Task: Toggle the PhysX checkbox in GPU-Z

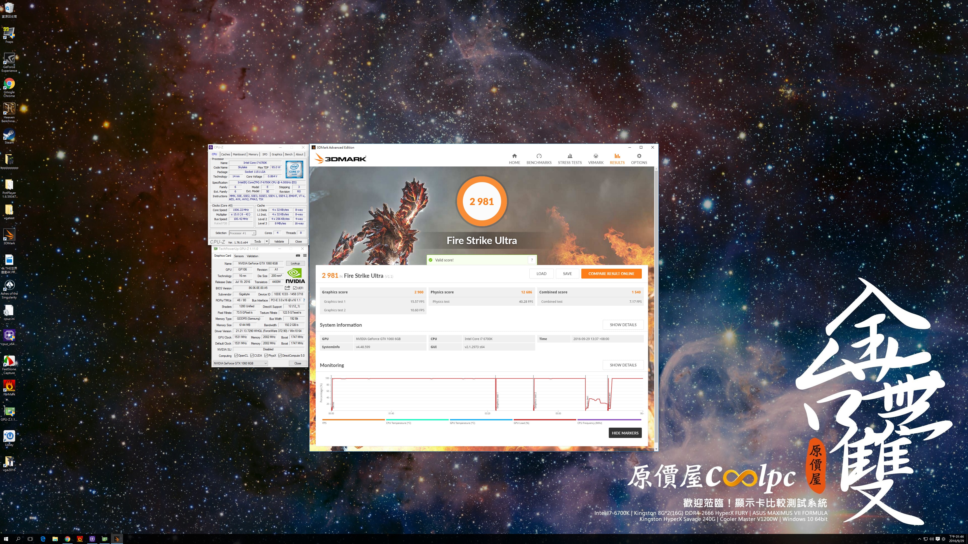Action: 266,356
